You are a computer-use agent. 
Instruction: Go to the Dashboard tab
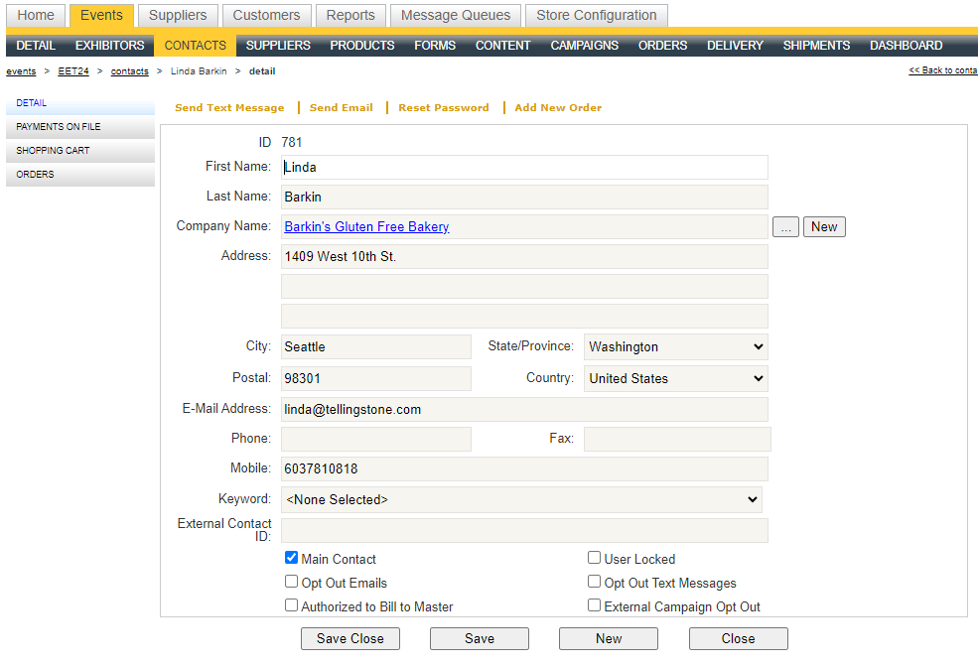click(x=906, y=46)
